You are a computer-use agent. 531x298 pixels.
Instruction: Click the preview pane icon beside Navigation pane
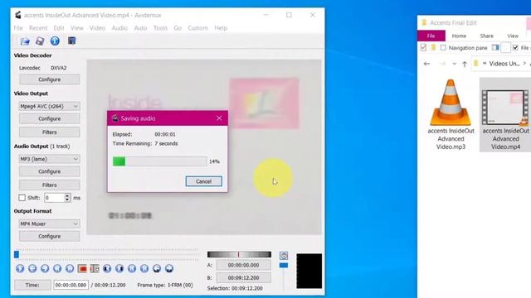pyautogui.click(x=495, y=48)
